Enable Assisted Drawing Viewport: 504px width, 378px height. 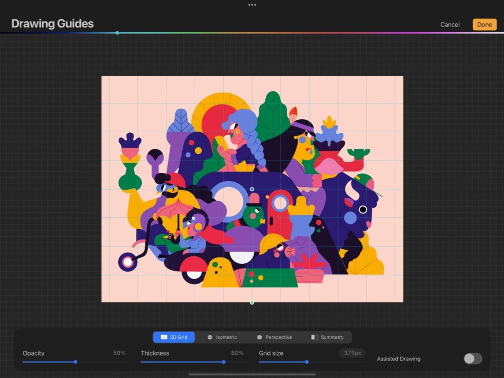[x=472, y=359]
